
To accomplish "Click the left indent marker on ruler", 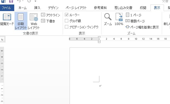I will pyautogui.click(x=99, y=42).
